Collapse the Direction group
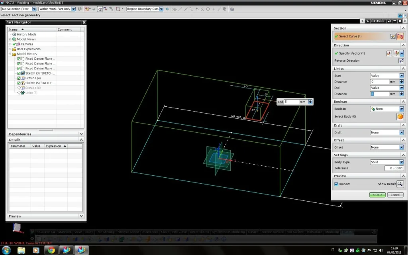The image size is (408, 255). point(403,45)
